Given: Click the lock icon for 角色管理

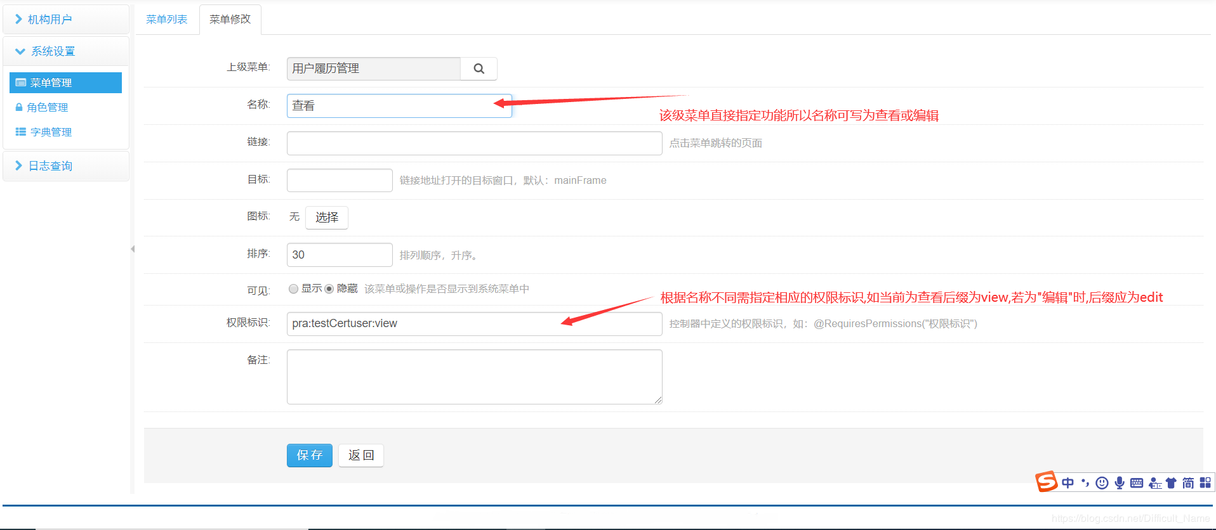Looking at the screenshot, I should (x=19, y=107).
